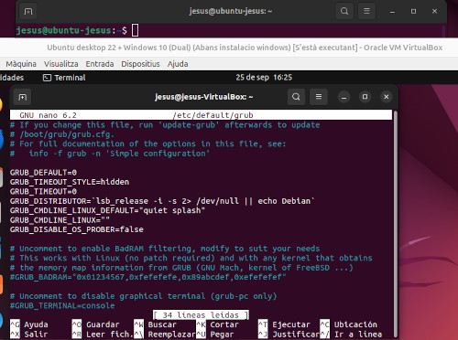Click the ^T Ejecutar nano shortcut
Image resolution: width=458 pixels, height=340 pixels.
pyautogui.click(x=284, y=324)
